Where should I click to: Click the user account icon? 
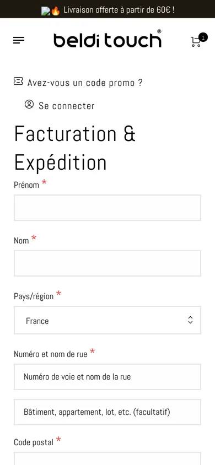tap(29, 104)
